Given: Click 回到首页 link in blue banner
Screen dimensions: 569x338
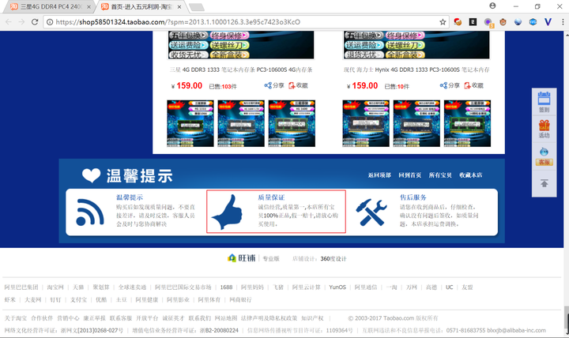Looking at the screenshot, I should 409,175.
